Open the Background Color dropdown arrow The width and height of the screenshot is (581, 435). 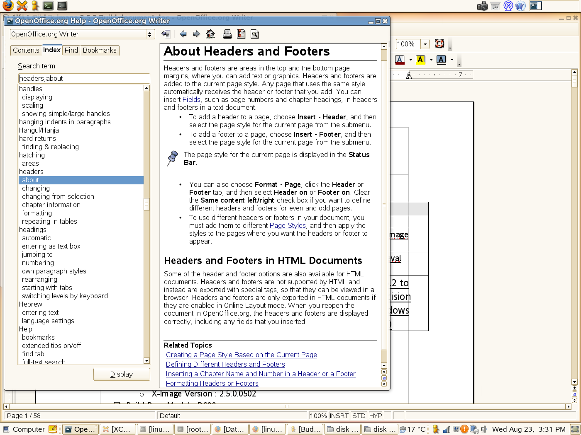452,60
